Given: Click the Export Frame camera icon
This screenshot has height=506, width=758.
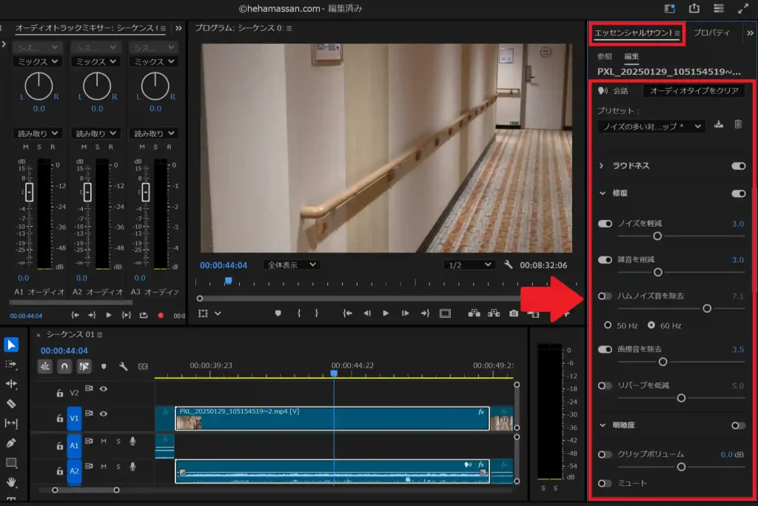Looking at the screenshot, I should point(514,313).
